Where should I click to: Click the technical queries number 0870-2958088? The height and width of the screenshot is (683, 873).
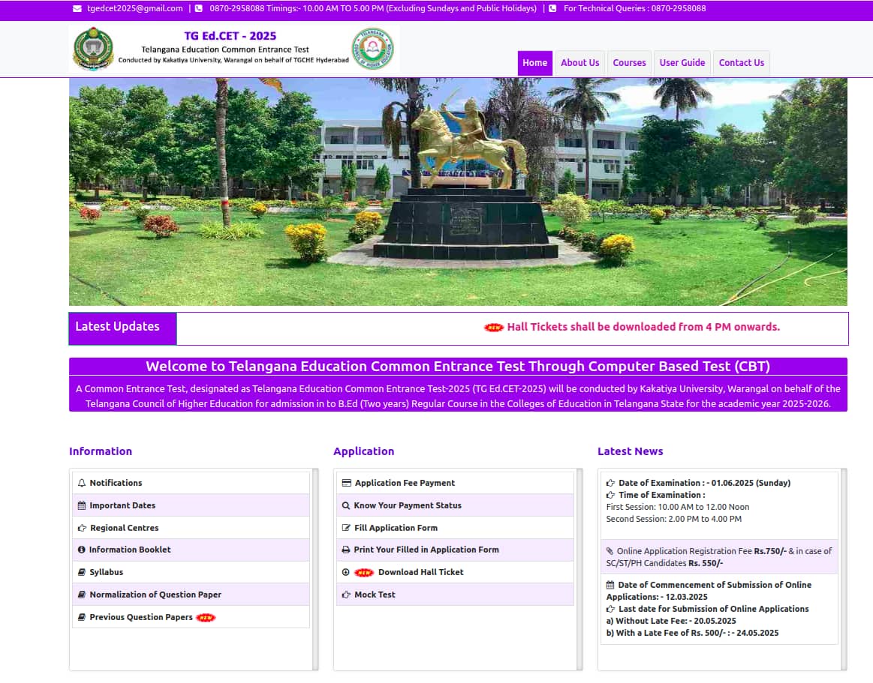tap(678, 8)
